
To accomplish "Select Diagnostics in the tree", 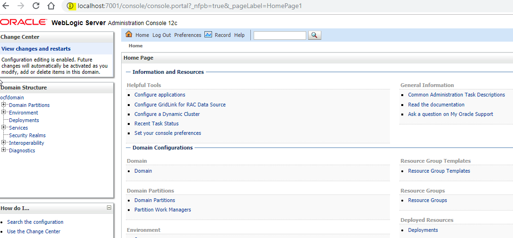I will pos(22,151).
